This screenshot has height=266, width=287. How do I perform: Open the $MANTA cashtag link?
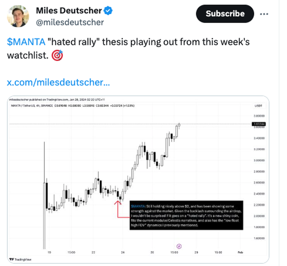[26, 42]
